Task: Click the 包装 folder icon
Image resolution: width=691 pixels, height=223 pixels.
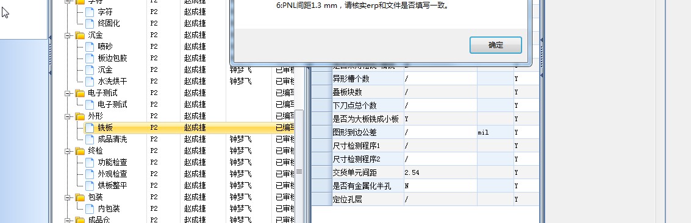Action: 80,197
